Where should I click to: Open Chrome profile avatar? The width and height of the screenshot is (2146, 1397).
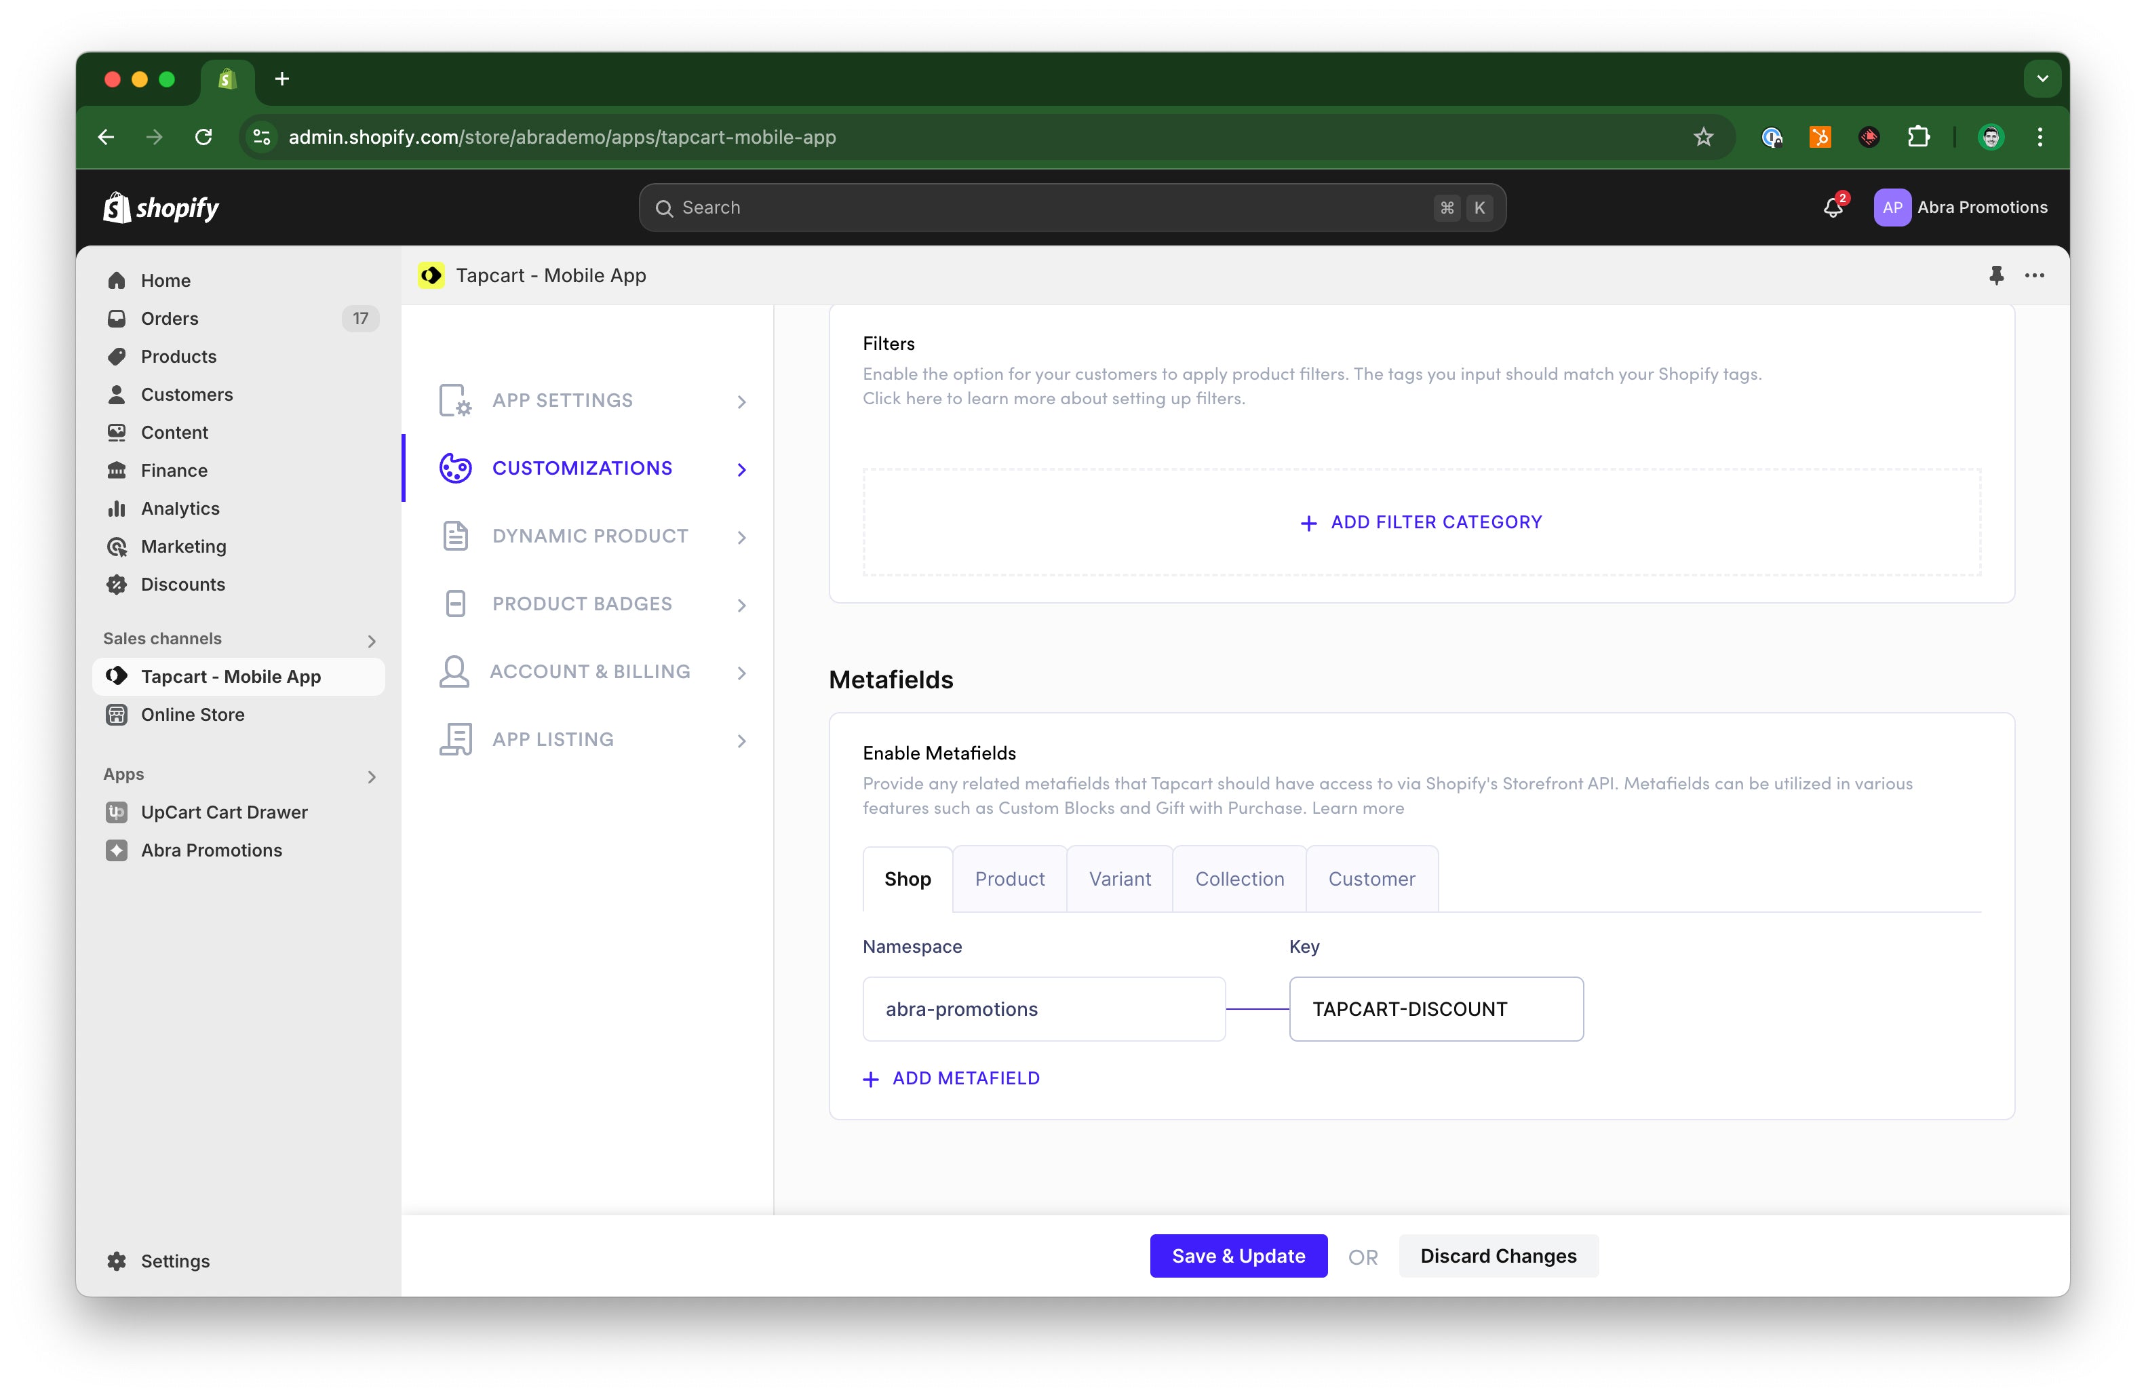[x=1991, y=137]
